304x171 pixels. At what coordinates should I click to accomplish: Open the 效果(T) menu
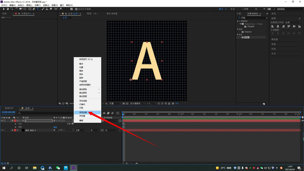pyautogui.click(x=37, y=5)
